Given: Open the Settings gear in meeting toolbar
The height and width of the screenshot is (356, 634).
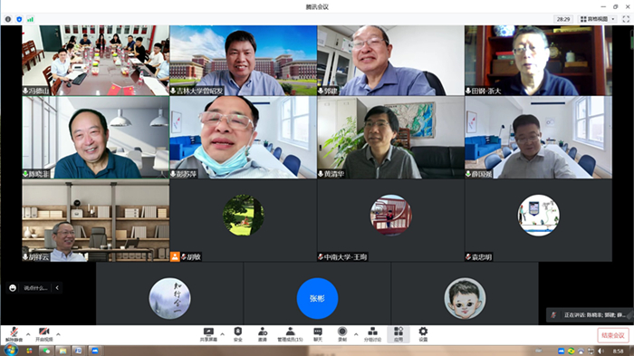Looking at the screenshot, I should (423, 334).
